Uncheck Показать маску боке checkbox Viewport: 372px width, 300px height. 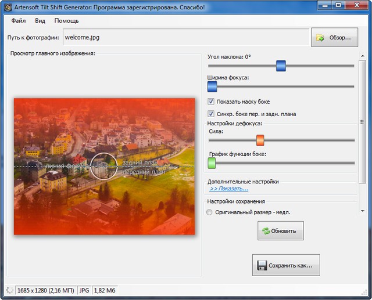pos(210,102)
